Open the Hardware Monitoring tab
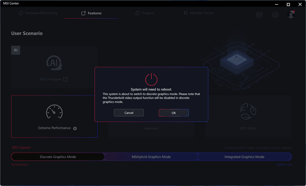Screen dimensions: 306x186 pyautogui.click(x=38, y=13)
